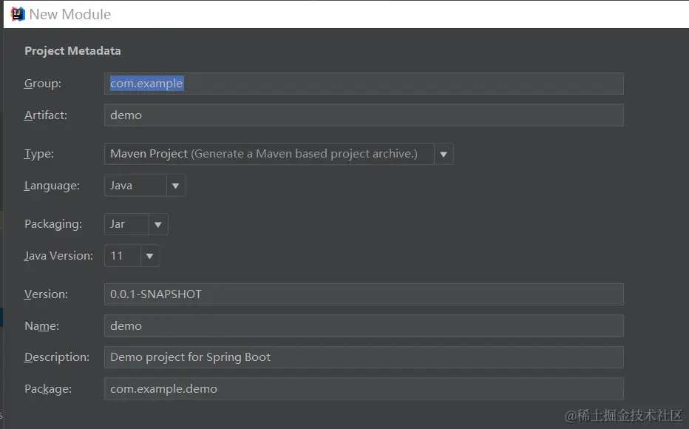Image resolution: width=689 pixels, height=429 pixels.
Task: Expand the Language dropdown showing Java
Action: click(175, 186)
